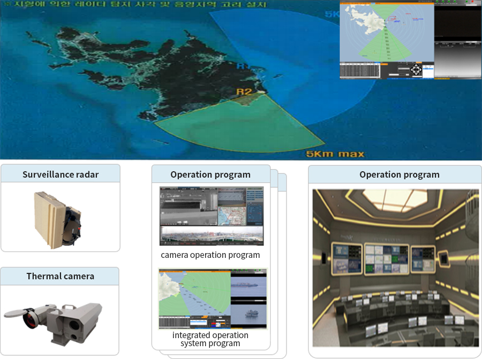Click the 5Km max range label

click(335, 154)
